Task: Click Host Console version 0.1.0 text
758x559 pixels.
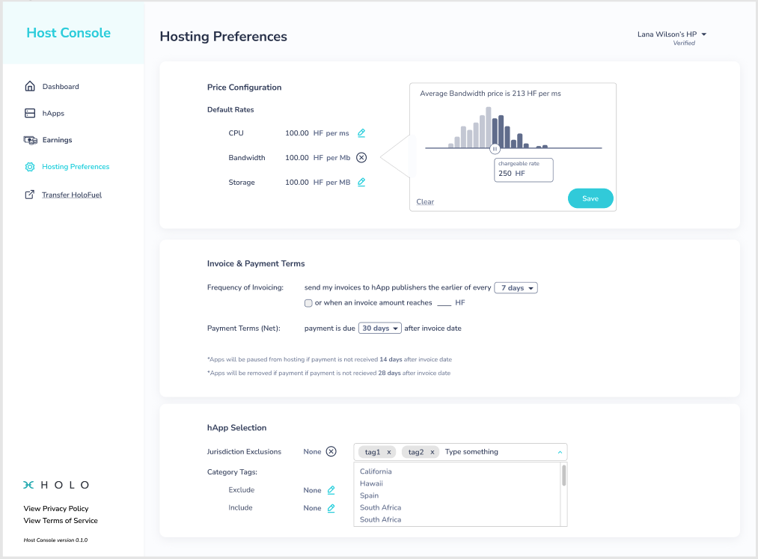Action: pyautogui.click(x=55, y=540)
